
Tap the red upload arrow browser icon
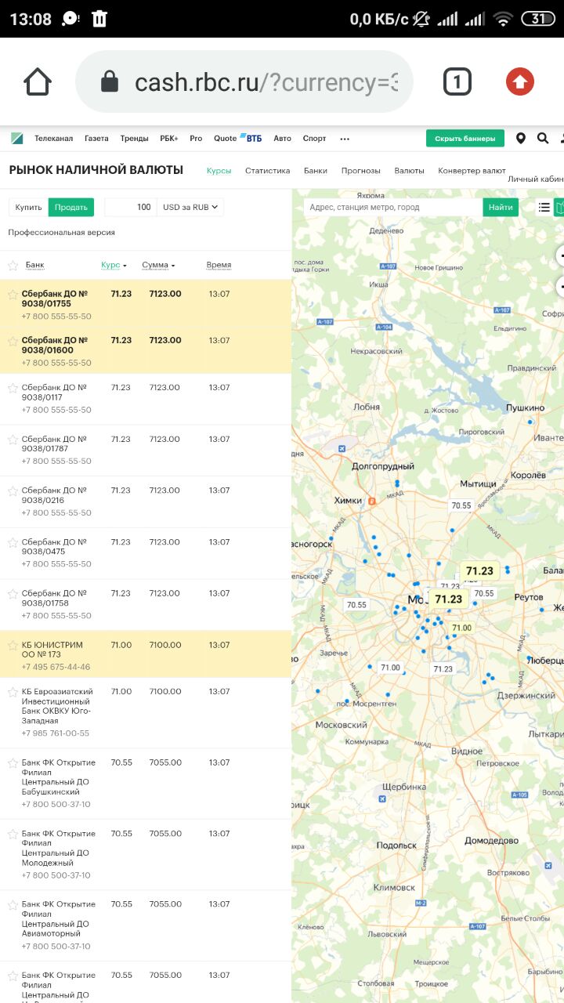tap(520, 81)
